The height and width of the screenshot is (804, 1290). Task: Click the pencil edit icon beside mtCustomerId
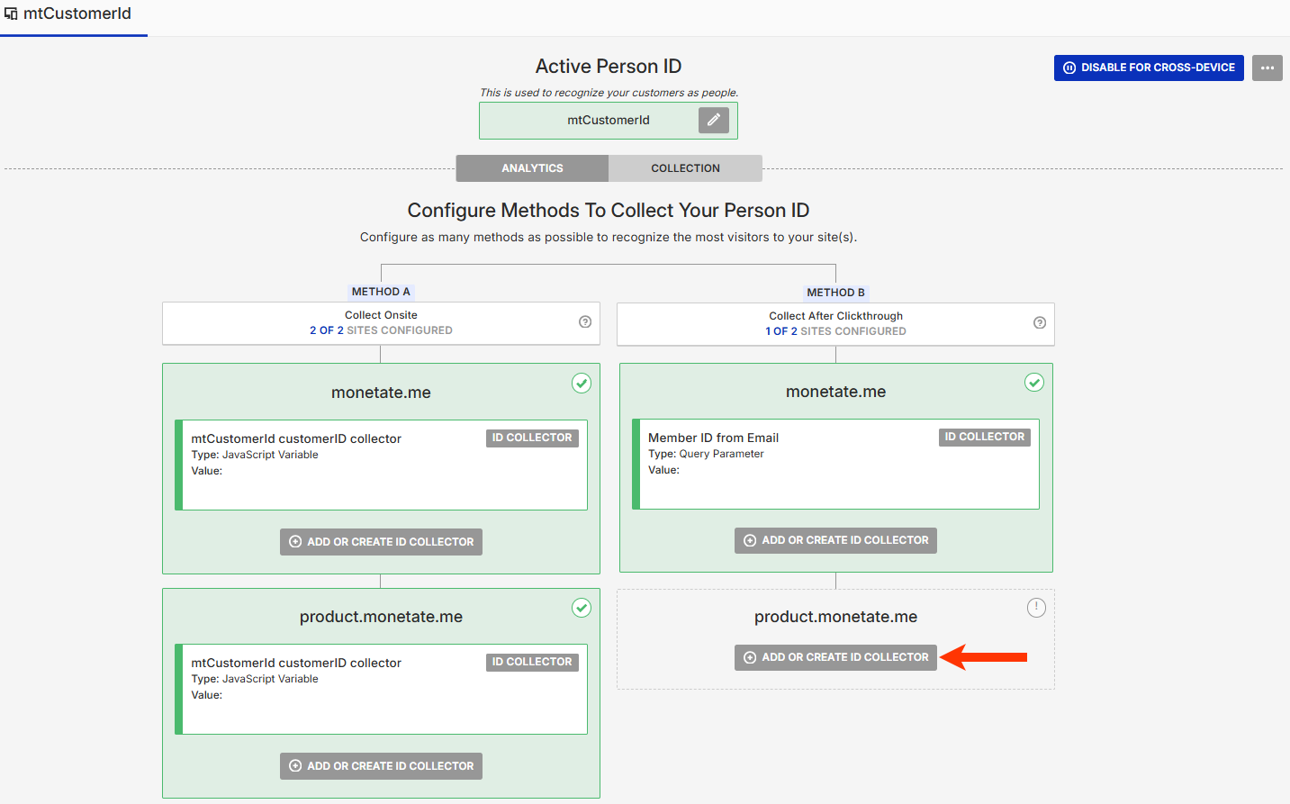pos(713,120)
